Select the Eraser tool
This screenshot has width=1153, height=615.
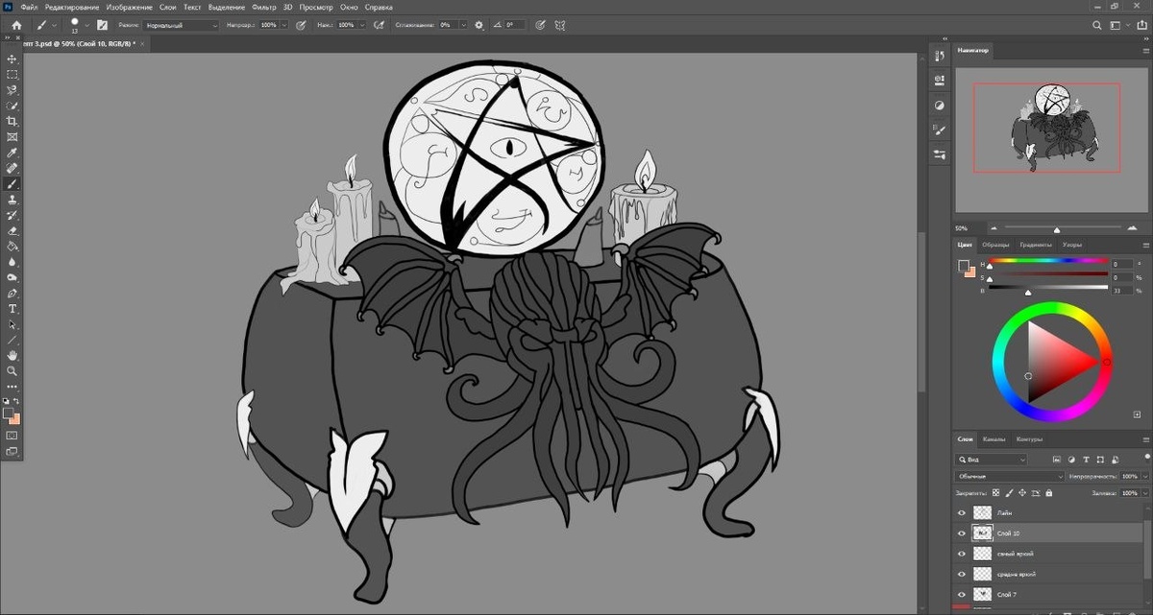pos(12,230)
